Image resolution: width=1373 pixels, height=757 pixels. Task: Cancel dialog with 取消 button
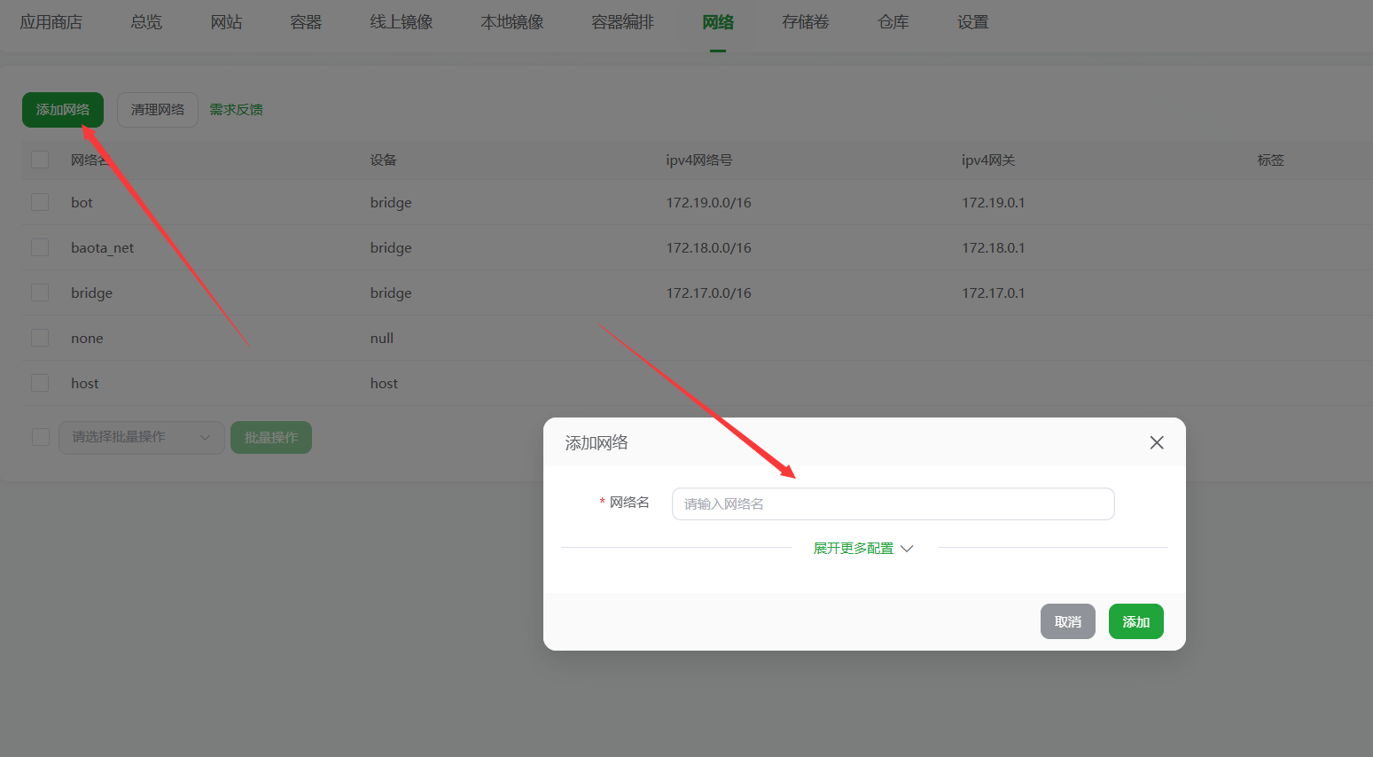pyautogui.click(x=1067, y=621)
